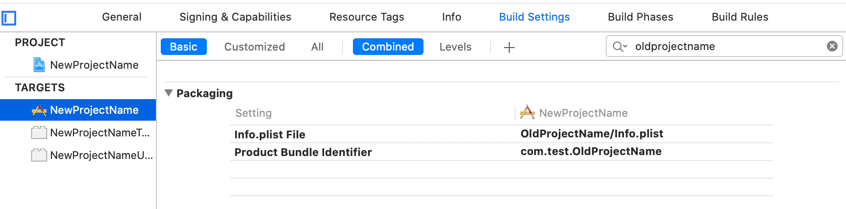Enable the Basic filter toggle
The image size is (846, 209).
(x=184, y=47)
